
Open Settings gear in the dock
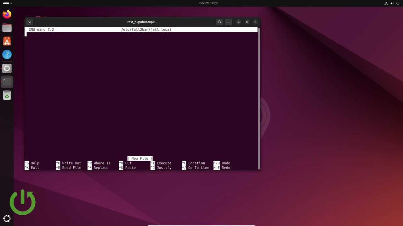click(x=7, y=68)
